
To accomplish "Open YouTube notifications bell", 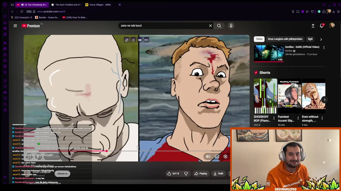I will [x=322, y=25].
